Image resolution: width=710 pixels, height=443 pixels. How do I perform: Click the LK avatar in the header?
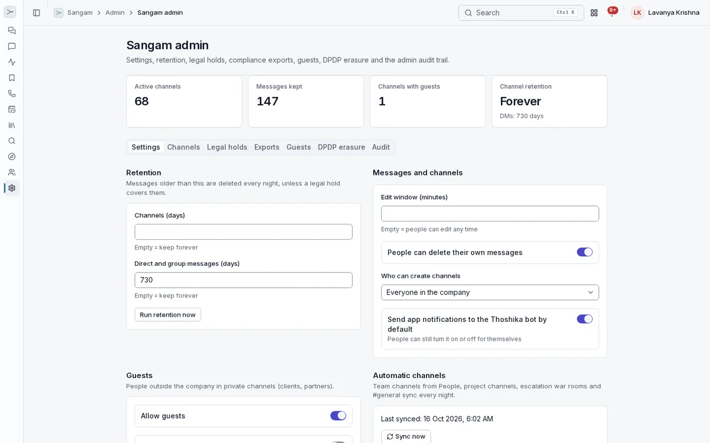pyautogui.click(x=637, y=12)
